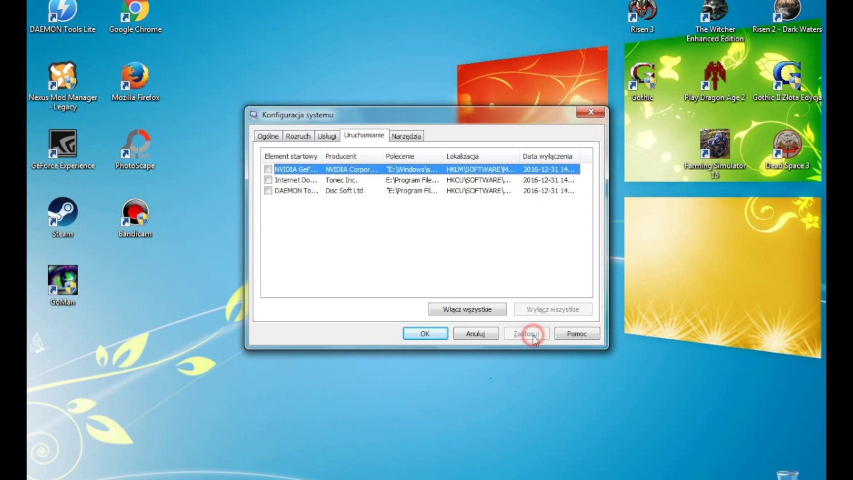The height and width of the screenshot is (480, 853).
Task: Launch Play Dragon Age 2 shortcut
Action: [714, 82]
